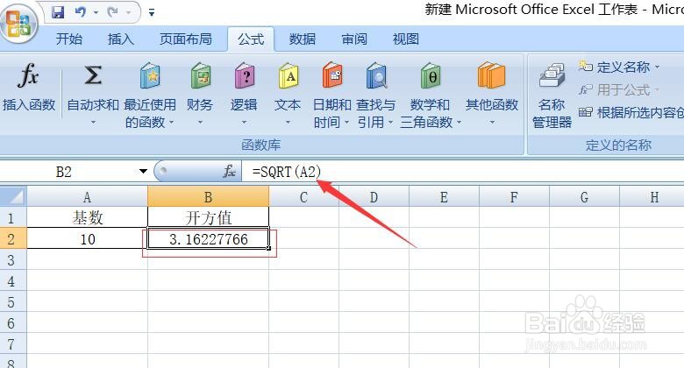This screenshot has height=368, width=684.
Task: Click the 插入函数 fx ribbon button
Action: coord(29,89)
